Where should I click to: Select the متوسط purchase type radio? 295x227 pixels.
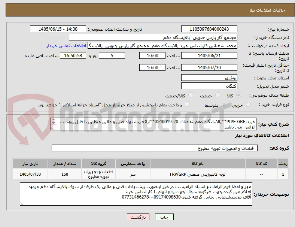coord(224,105)
